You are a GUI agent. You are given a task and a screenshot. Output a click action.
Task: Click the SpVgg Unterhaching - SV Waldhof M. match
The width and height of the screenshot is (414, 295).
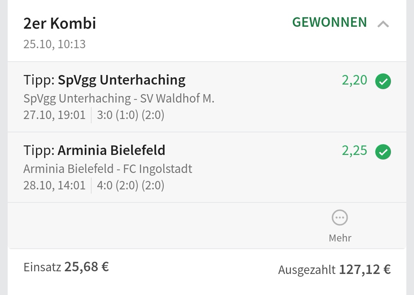(x=119, y=98)
